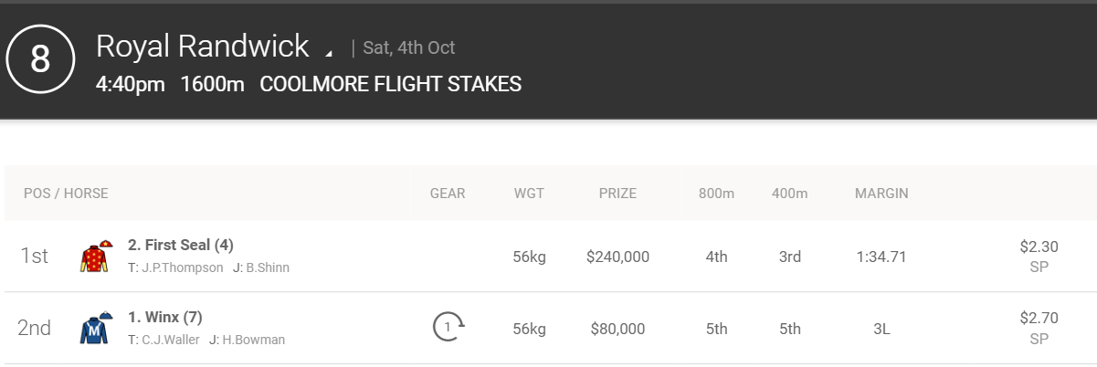Click First Seal's red jockey silks icon
Screen dimensions: 1097x367
[96, 257]
